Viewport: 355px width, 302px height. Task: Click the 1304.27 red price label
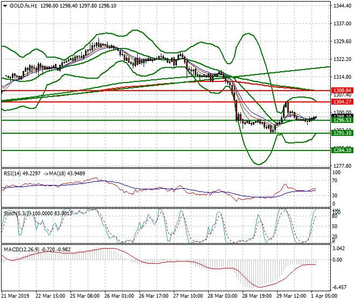point(342,102)
